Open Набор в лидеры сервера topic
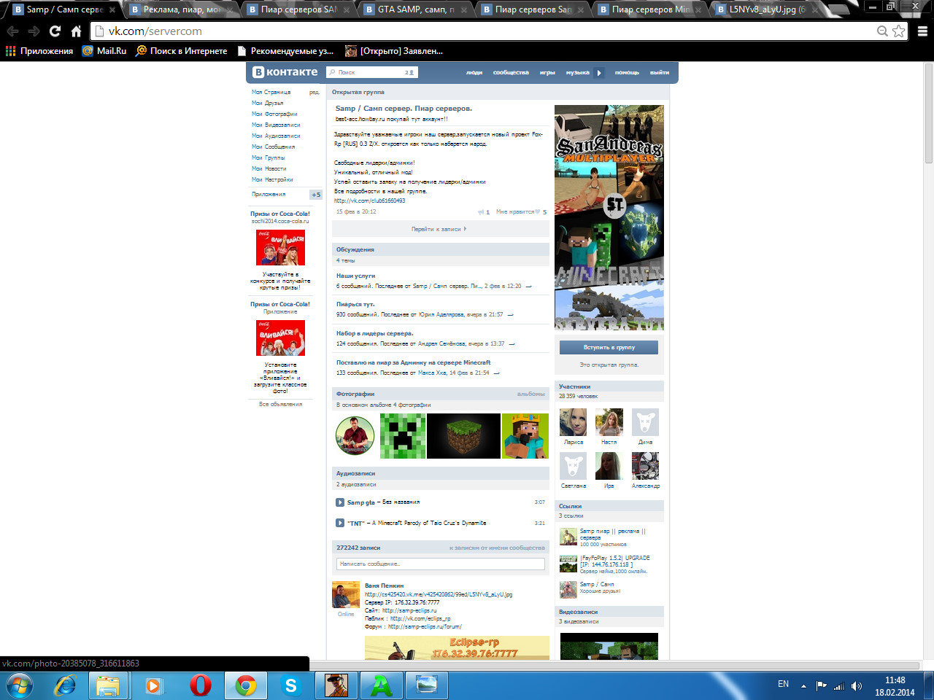 click(x=374, y=333)
